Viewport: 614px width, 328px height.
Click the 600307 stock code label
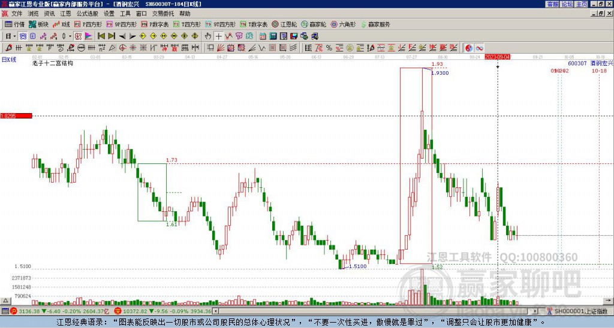(577, 63)
